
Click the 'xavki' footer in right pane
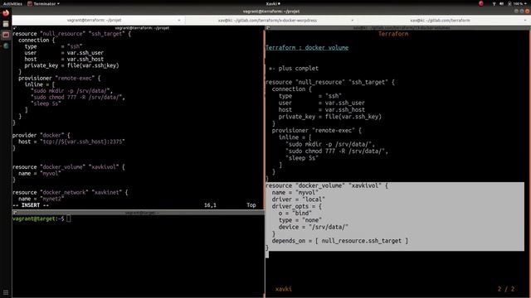(x=284, y=289)
